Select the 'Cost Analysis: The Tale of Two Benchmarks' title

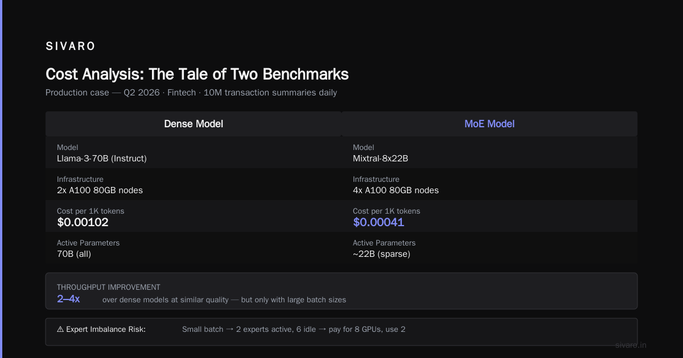tap(197, 74)
